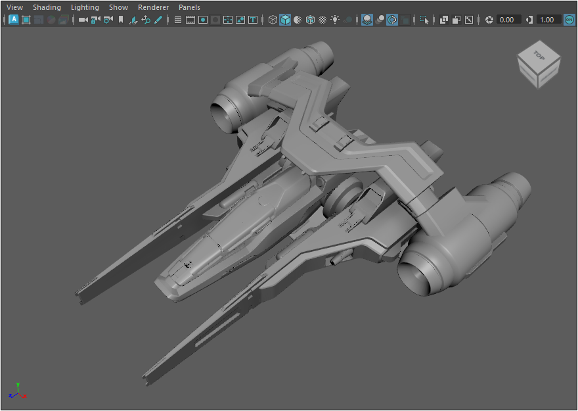Toggle the Field Chart icon
Screen dimensions: 578x411
tap(228, 20)
